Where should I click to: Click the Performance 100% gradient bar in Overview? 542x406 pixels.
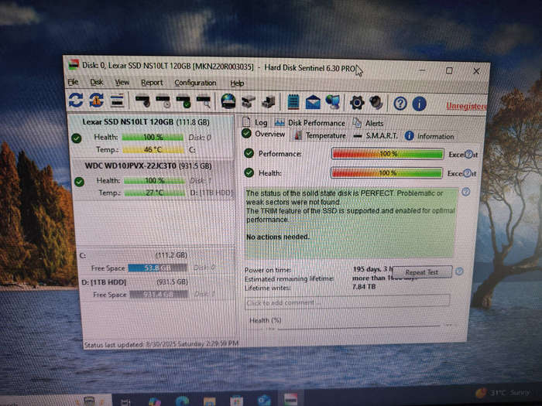[x=387, y=154]
